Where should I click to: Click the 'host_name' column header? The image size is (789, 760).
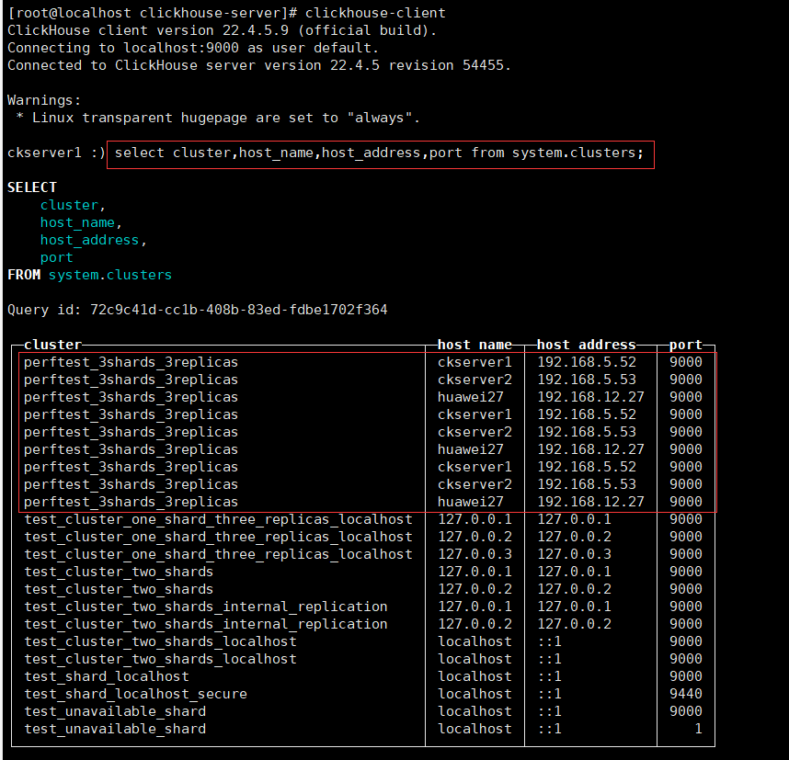[x=475, y=345]
